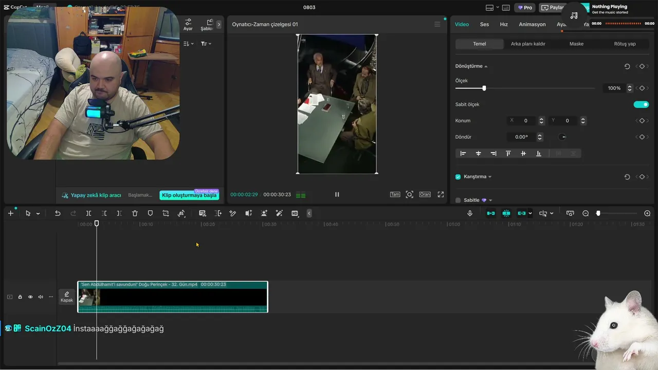Toggle the clip linkage button
Viewport: 658px width, 370px height.
tap(522, 213)
